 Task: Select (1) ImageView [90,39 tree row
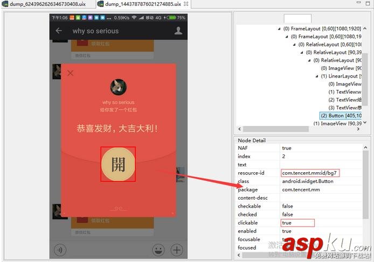tap(337, 123)
